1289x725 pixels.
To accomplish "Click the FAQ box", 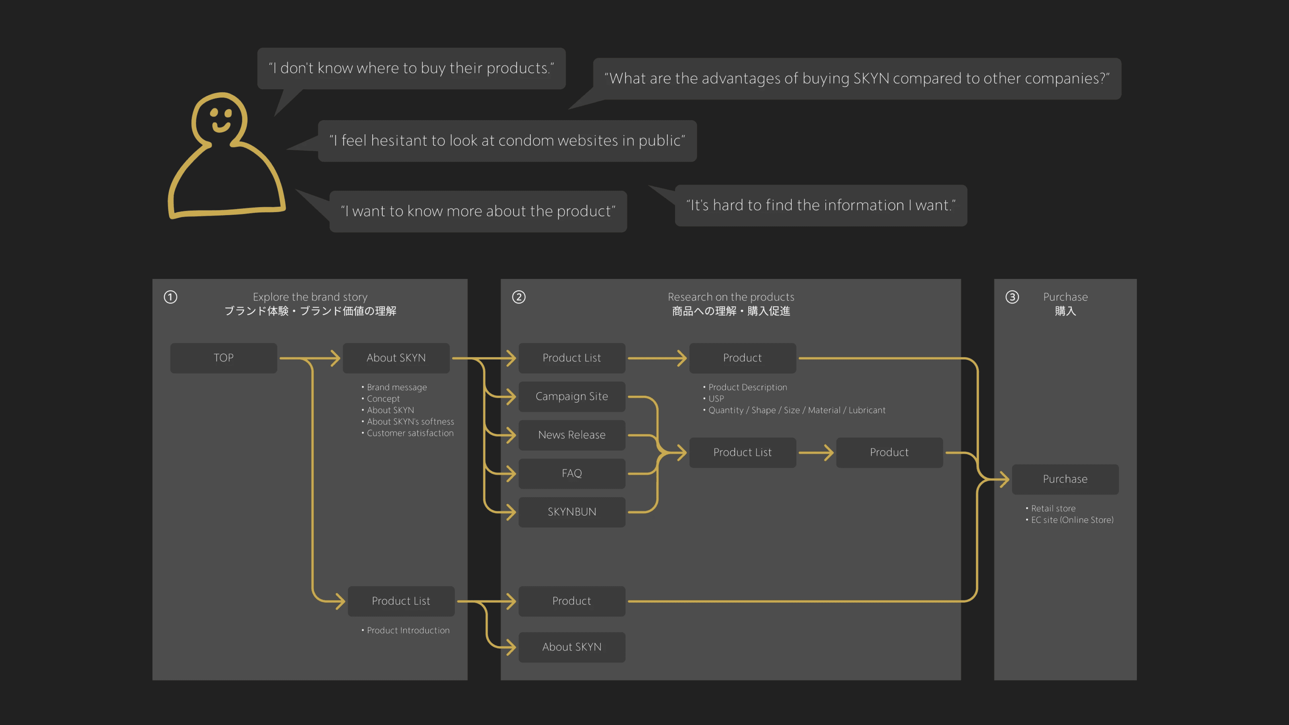I will tap(572, 473).
